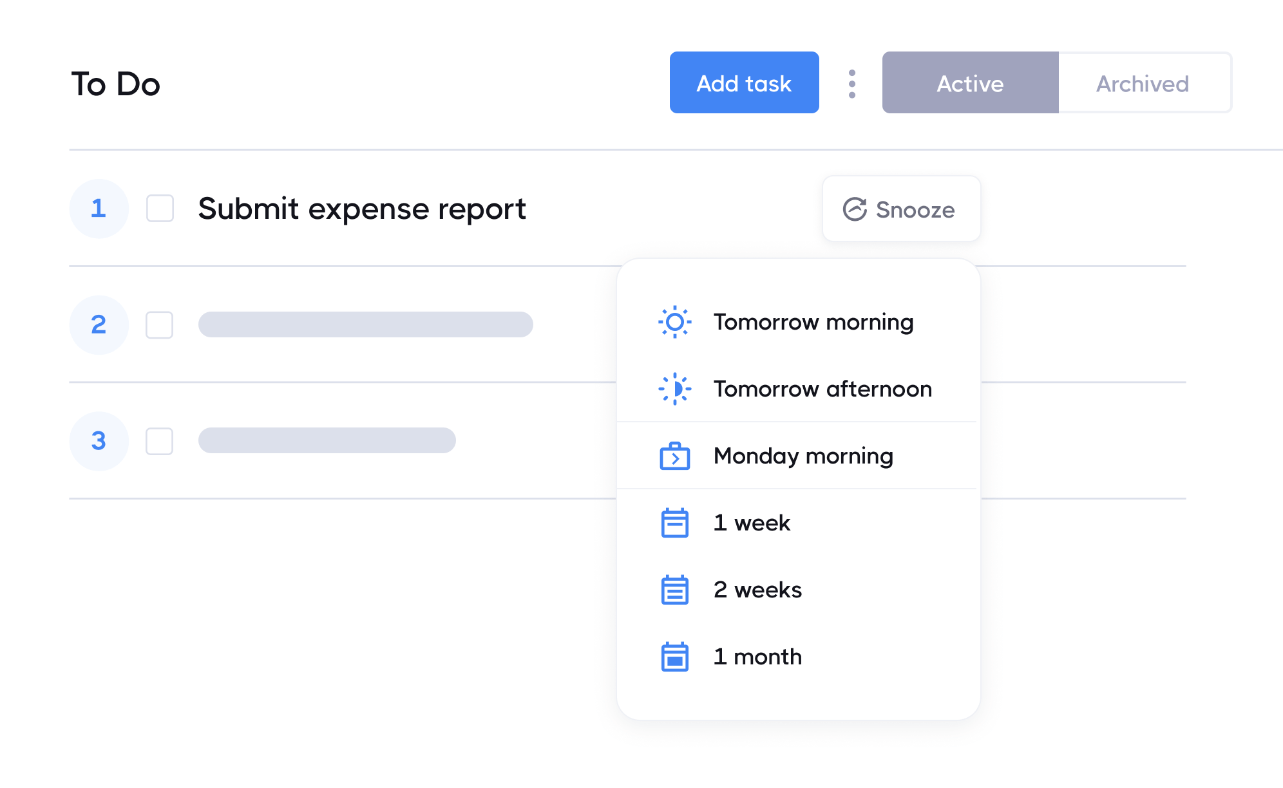
Task: Click the sun icon for Tomorrow morning
Action: (x=674, y=322)
